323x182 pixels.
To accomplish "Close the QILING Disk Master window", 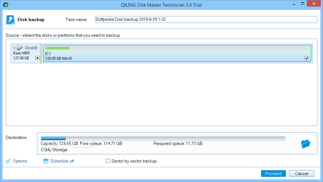I will click(x=314, y=4).
